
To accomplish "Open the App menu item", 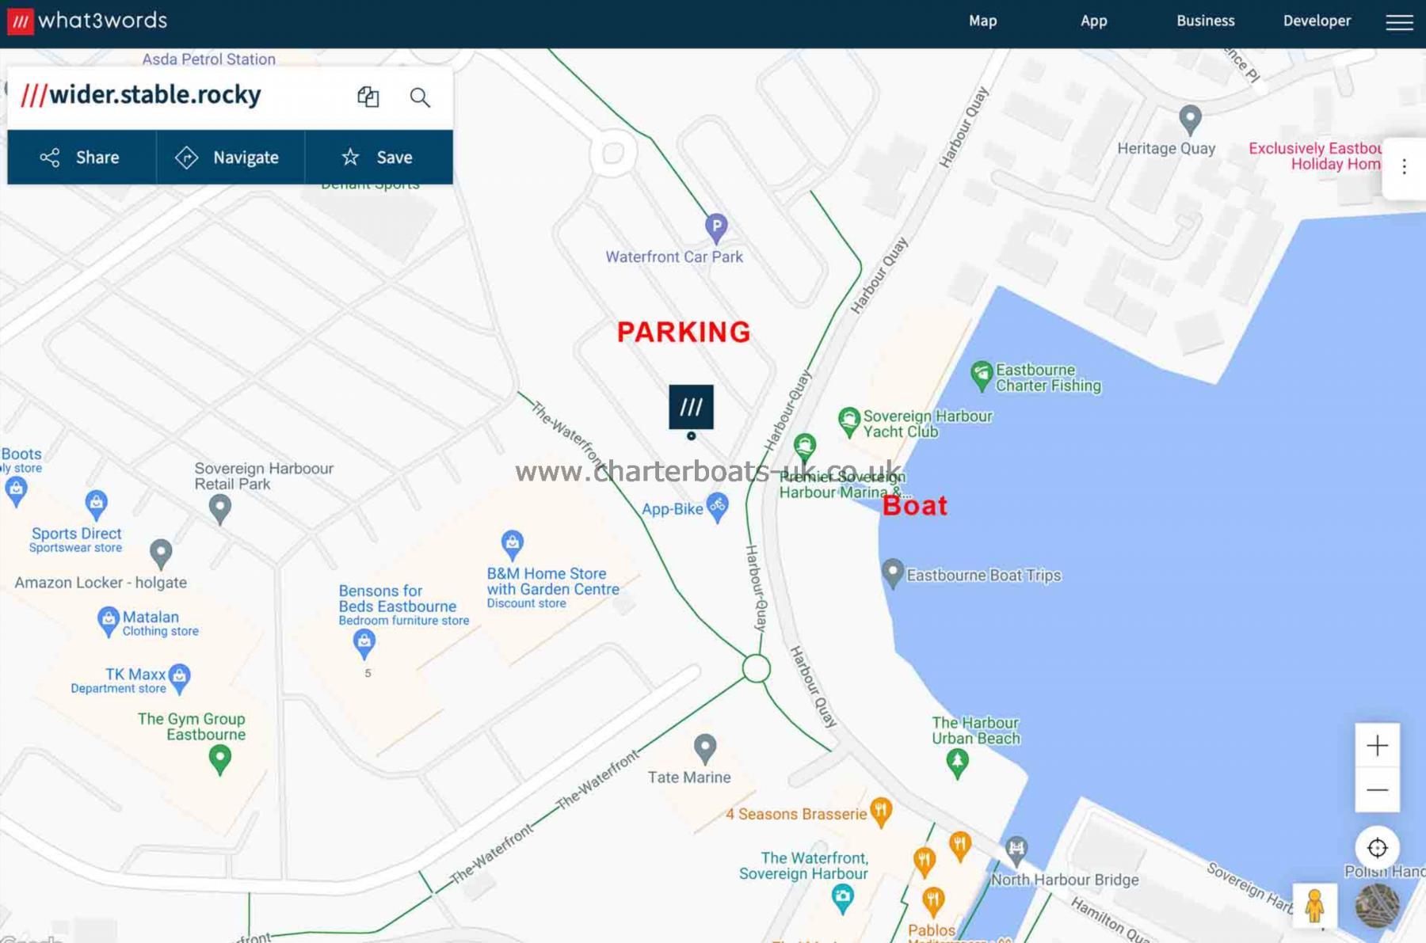I will click(x=1093, y=21).
